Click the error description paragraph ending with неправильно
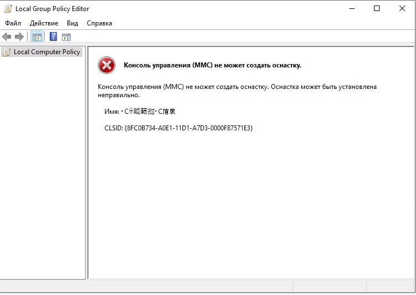Screen dimensions: 416x295 pyautogui.click(x=237, y=91)
